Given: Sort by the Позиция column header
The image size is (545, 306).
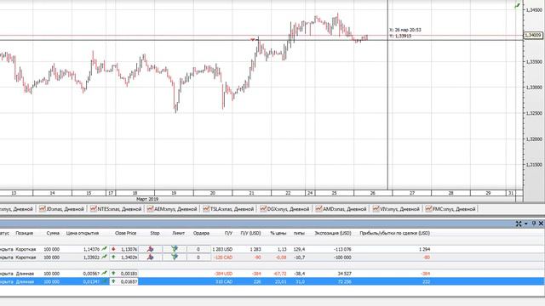Looking at the screenshot, I should (25, 233).
